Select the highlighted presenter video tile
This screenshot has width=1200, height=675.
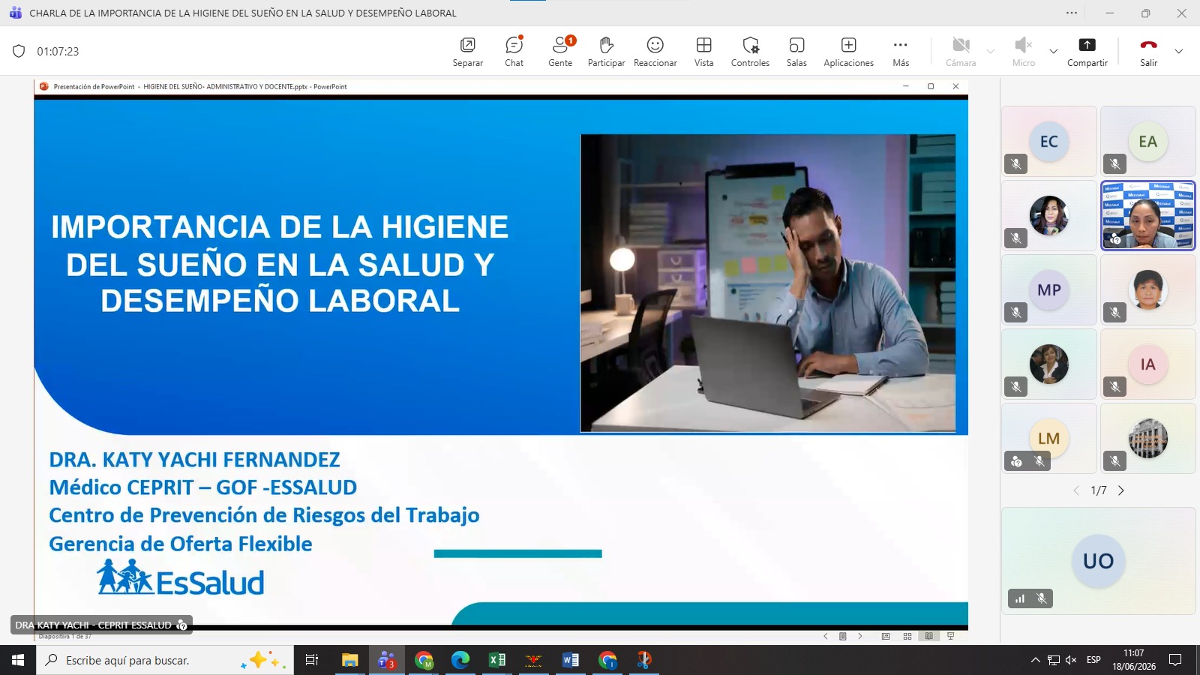pos(1147,215)
